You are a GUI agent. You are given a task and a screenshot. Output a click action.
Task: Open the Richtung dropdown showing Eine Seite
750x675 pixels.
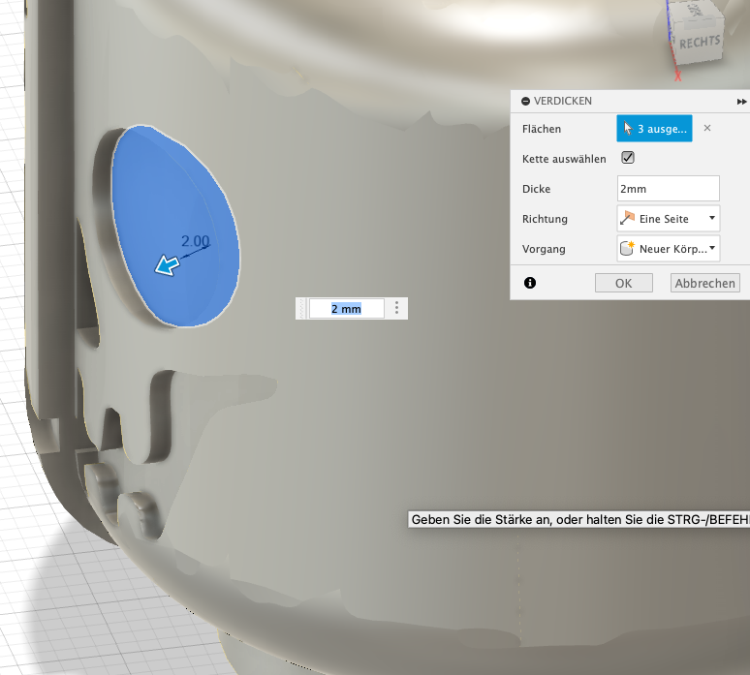tap(669, 219)
